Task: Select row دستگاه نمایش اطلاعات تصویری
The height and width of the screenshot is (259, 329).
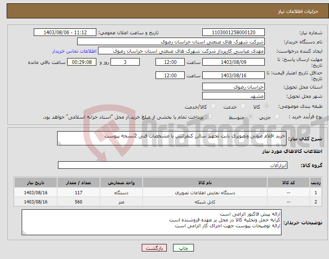Action: 168,193
